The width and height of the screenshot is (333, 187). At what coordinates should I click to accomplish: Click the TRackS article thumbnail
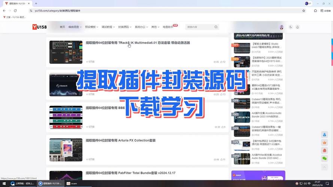click(x=66, y=52)
